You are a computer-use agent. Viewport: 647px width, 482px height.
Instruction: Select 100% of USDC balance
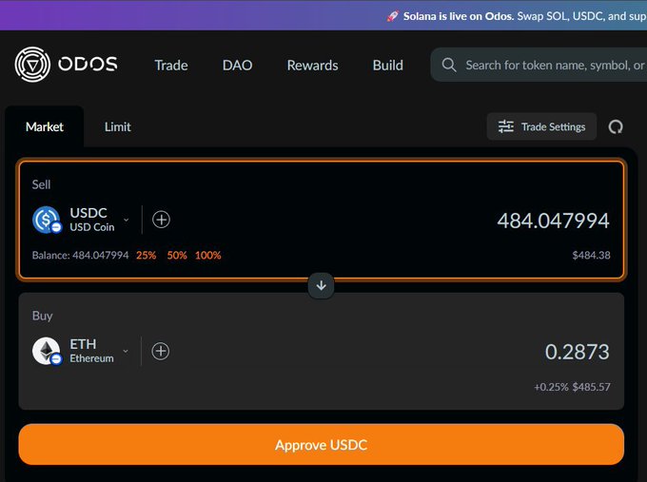pos(208,255)
